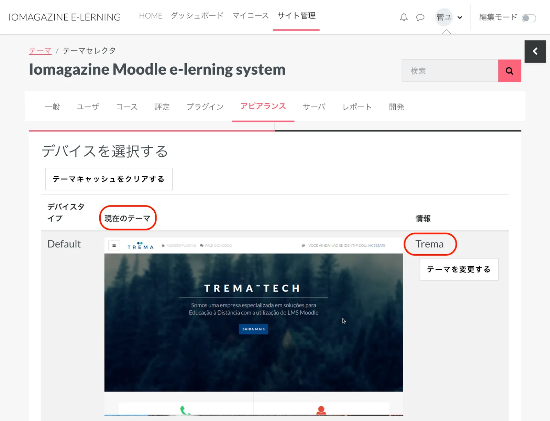The height and width of the screenshot is (421, 550).
Task: Collapse the side drawer chevron button
Action: pyautogui.click(x=535, y=52)
